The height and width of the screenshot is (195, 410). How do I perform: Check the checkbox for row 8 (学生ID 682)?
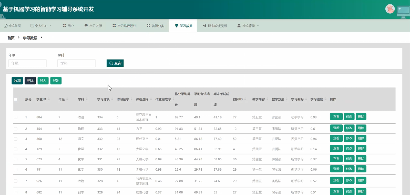(16, 192)
